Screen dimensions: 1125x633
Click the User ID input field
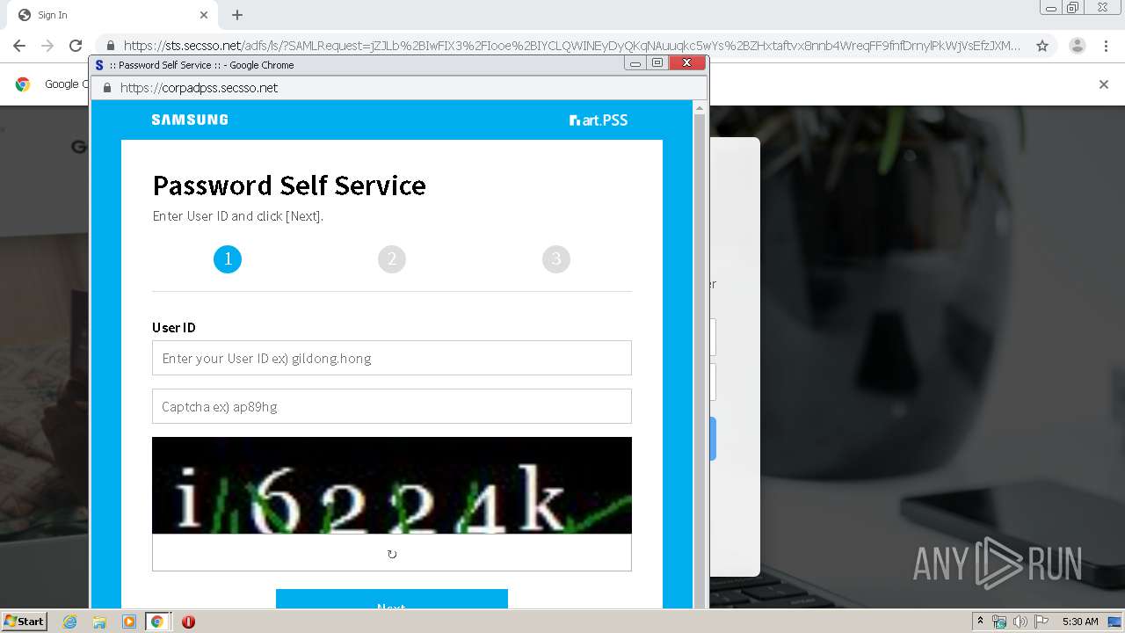click(392, 358)
